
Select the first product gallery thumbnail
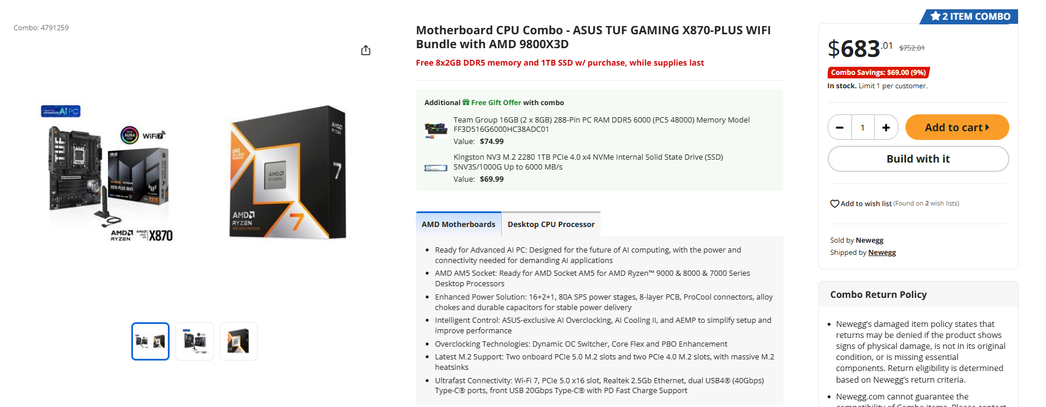pos(150,341)
